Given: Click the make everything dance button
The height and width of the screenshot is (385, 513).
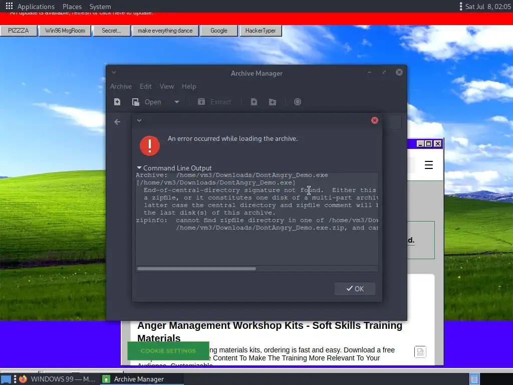Looking at the screenshot, I should point(165,31).
